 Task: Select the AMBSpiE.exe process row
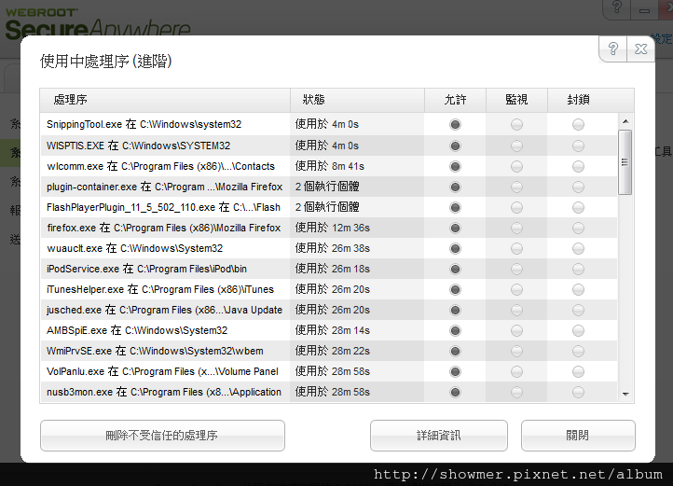[x=329, y=330]
